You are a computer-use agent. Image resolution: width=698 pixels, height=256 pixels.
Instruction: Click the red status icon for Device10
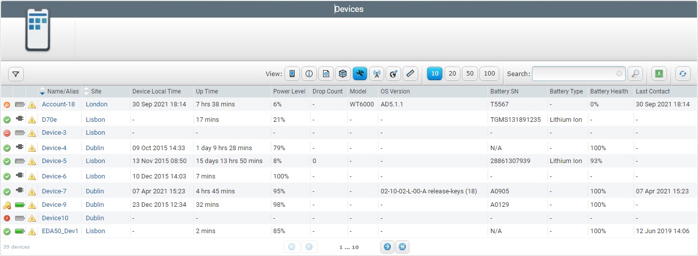(7, 218)
